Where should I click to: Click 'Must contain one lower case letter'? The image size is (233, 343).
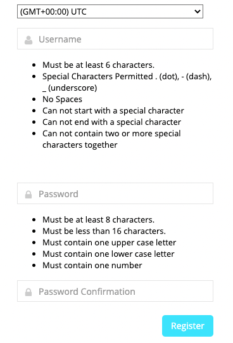pos(108,254)
